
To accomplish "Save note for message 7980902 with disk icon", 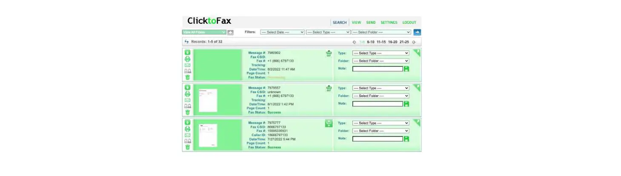I will point(406,68).
